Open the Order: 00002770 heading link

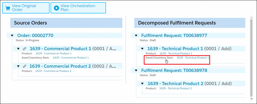pyautogui.click(x=35, y=35)
